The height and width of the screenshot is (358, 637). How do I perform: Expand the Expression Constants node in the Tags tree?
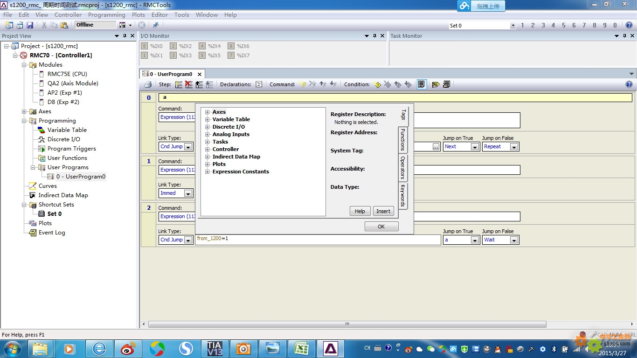coord(208,172)
